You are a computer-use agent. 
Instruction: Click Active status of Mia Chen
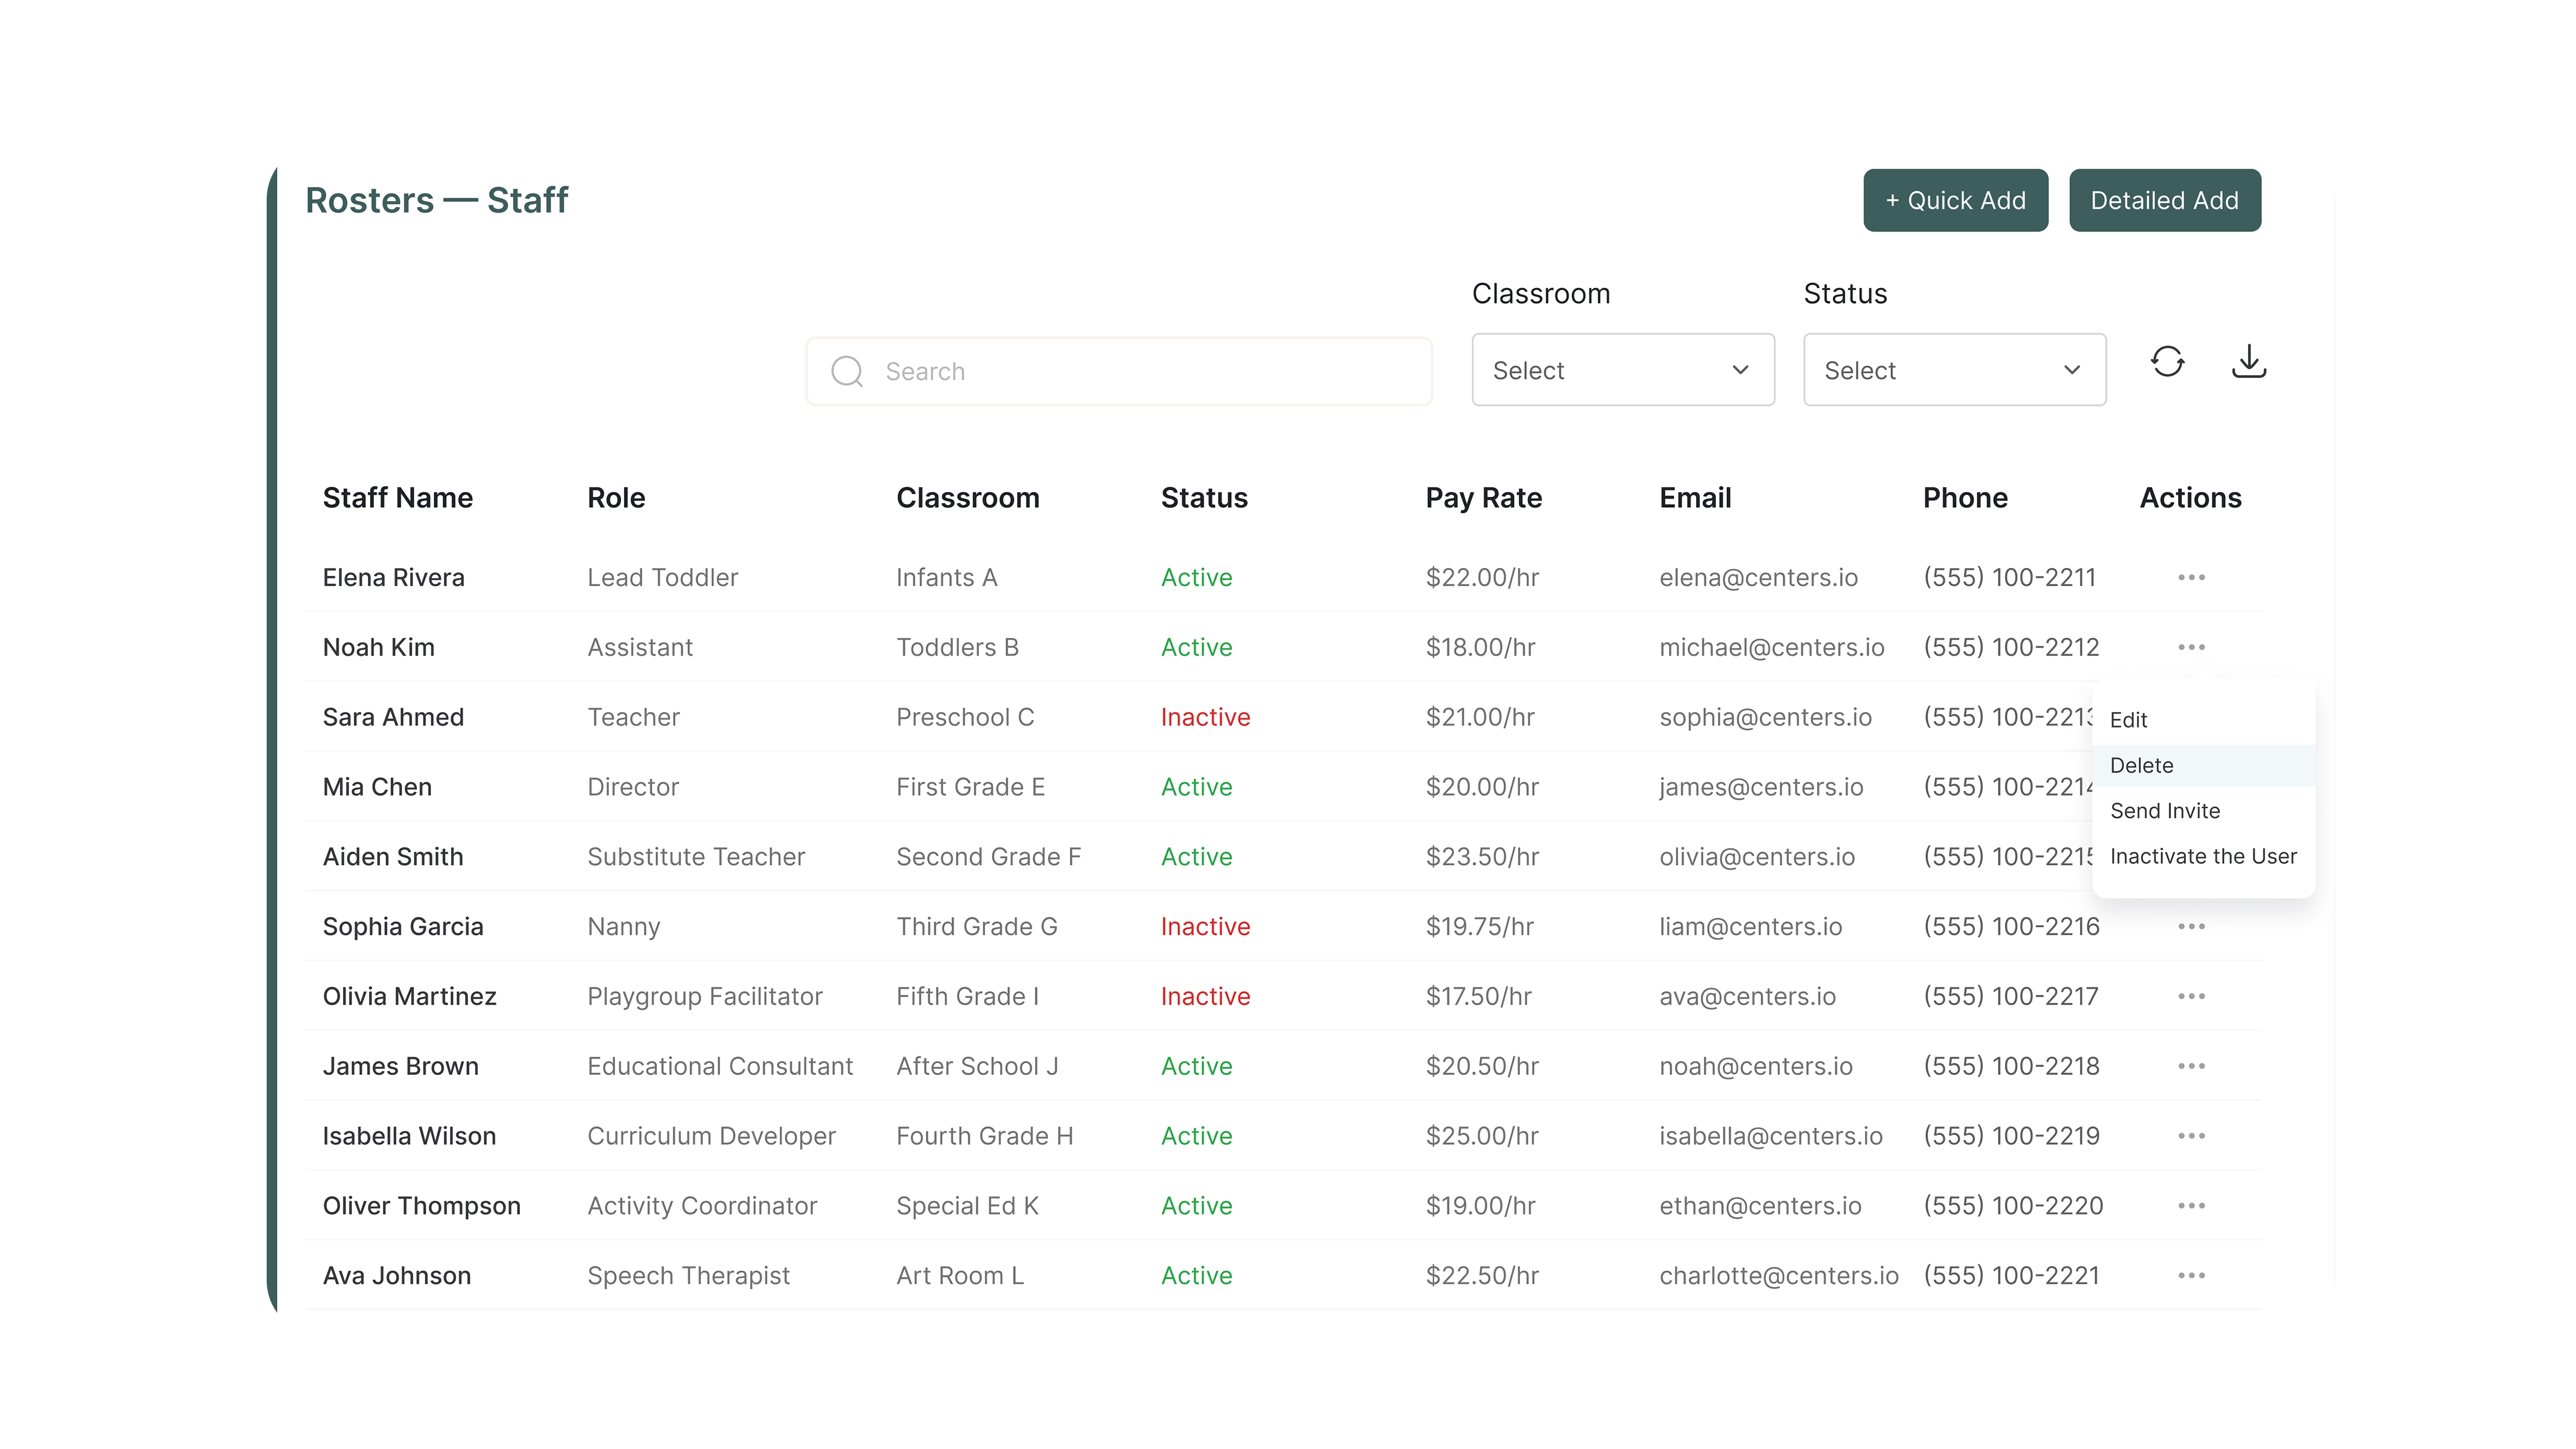1196,788
